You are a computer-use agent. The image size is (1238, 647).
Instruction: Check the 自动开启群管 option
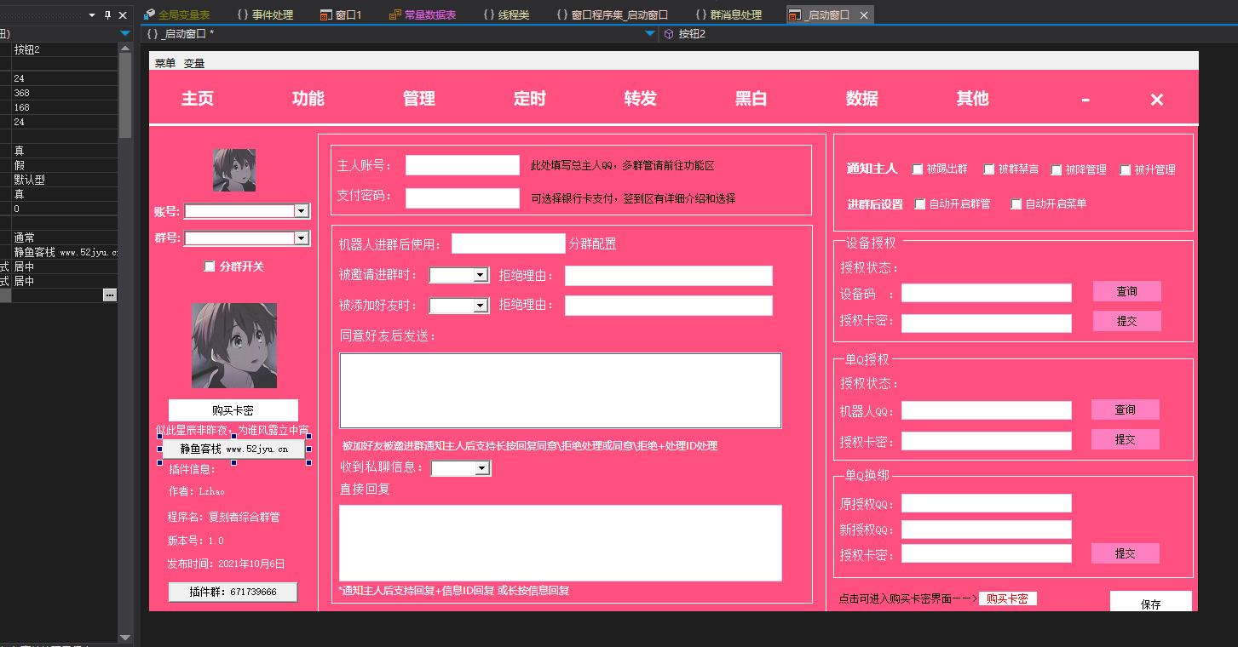click(x=920, y=204)
